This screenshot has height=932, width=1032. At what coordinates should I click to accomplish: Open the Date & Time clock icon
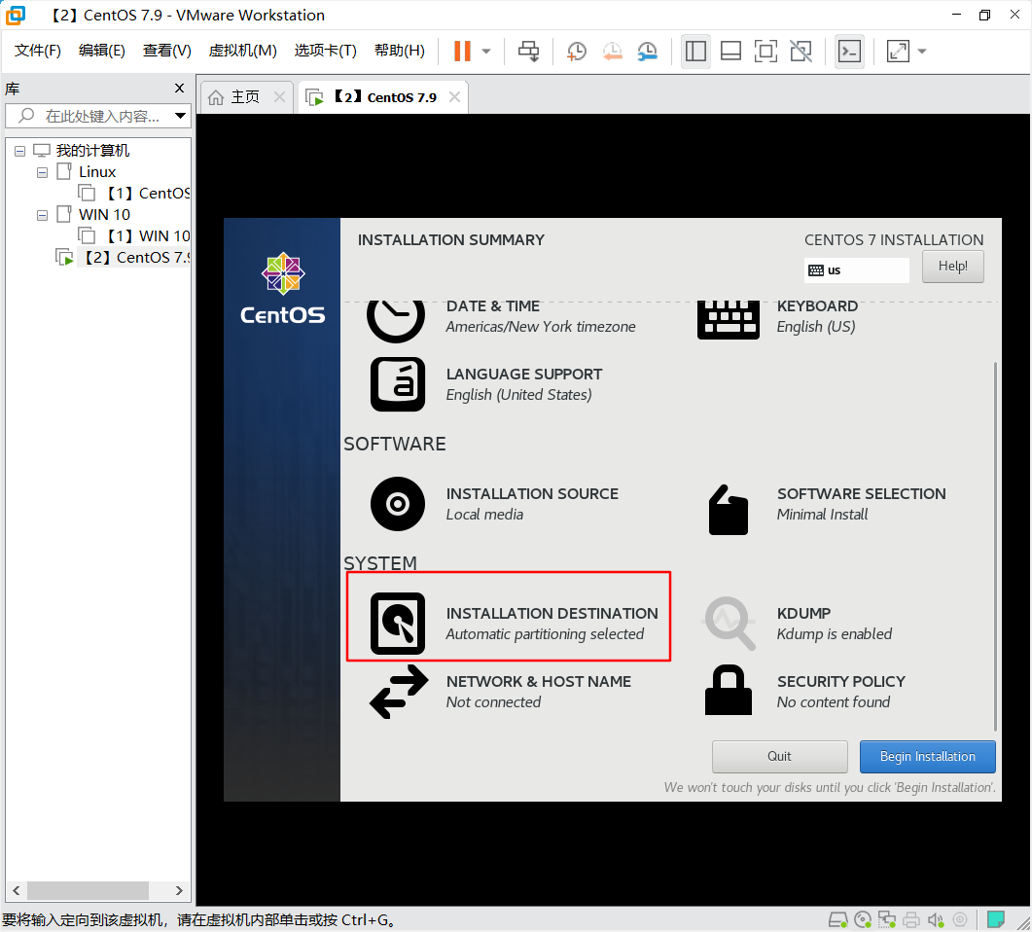(396, 320)
